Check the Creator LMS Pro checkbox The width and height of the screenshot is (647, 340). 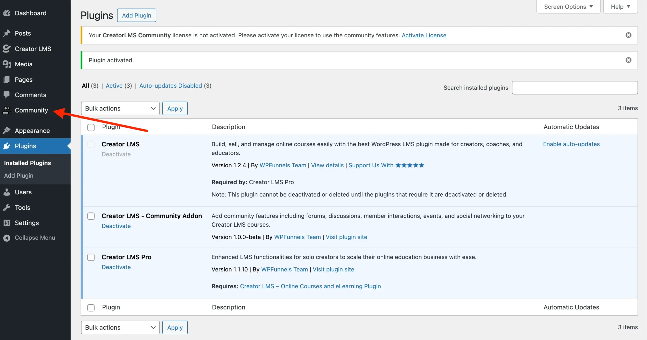pos(91,257)
